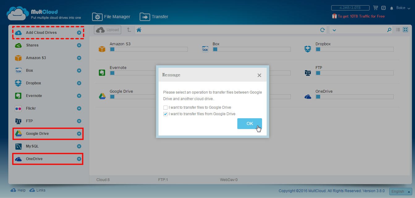Expand the Amazon S3 sidebar dropdown

click(79, 58)
